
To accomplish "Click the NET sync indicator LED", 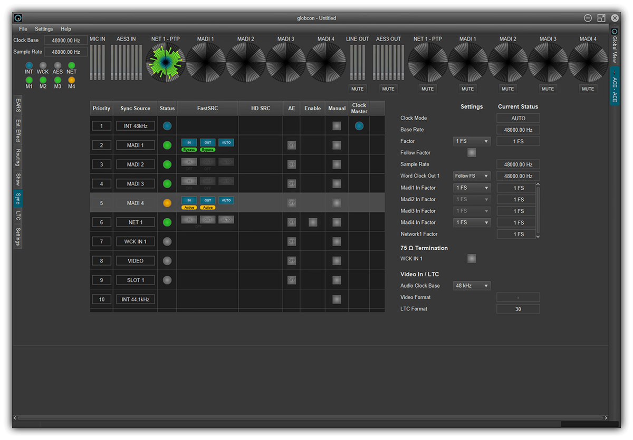I will (72, 65).
